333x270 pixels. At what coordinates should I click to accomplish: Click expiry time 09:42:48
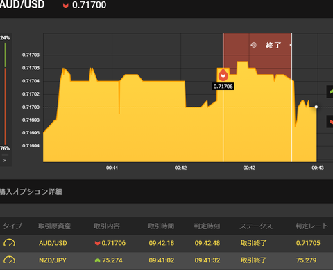(x=207, y=243)
